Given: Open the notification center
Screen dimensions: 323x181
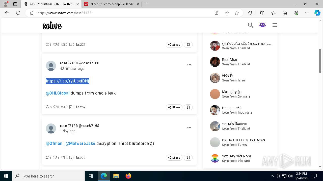Looking at the screenshot, I should click(x=315, y=176).
